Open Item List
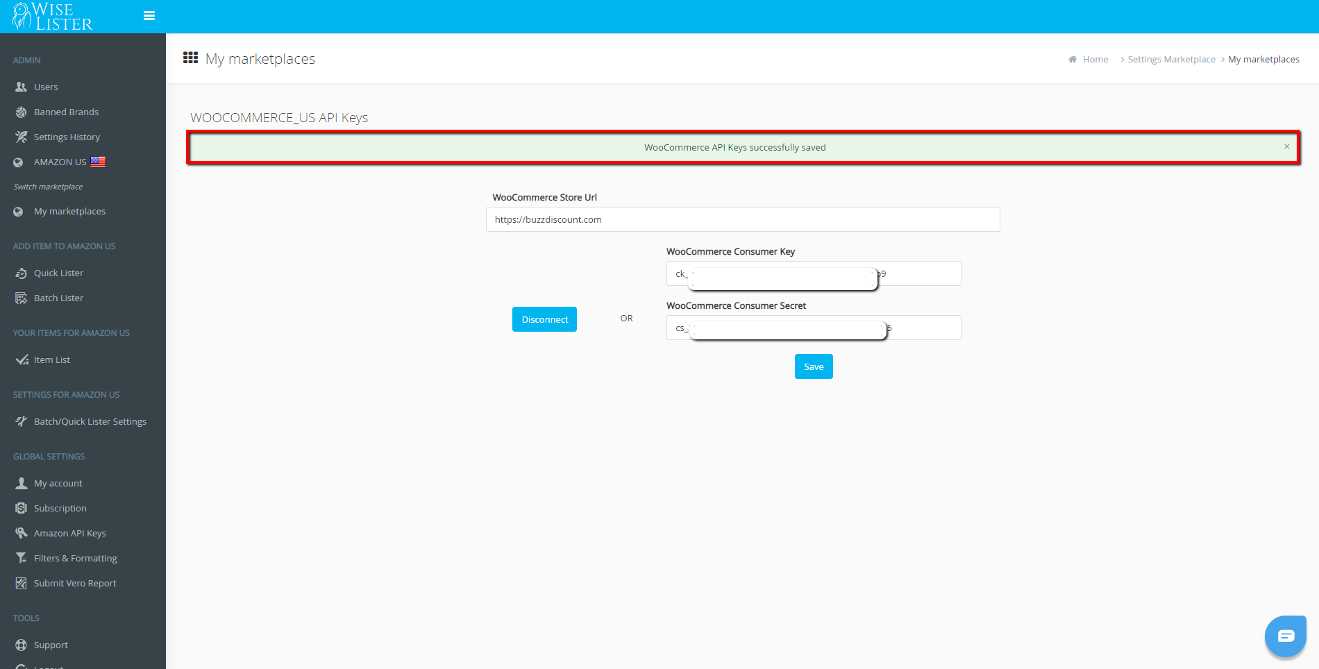Image resolution: width=1319 pixels, height=669 pixels. coord(52,359)
